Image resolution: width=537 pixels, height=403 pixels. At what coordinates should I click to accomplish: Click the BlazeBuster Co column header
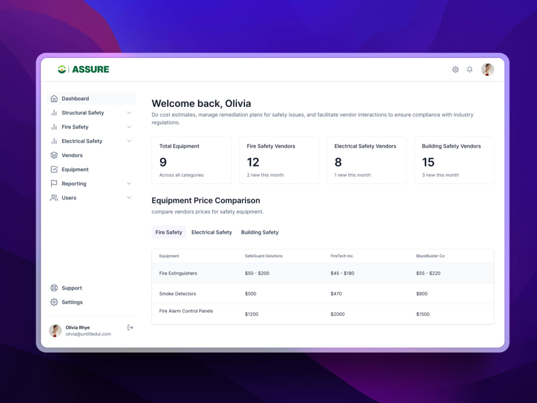[430, 256]
